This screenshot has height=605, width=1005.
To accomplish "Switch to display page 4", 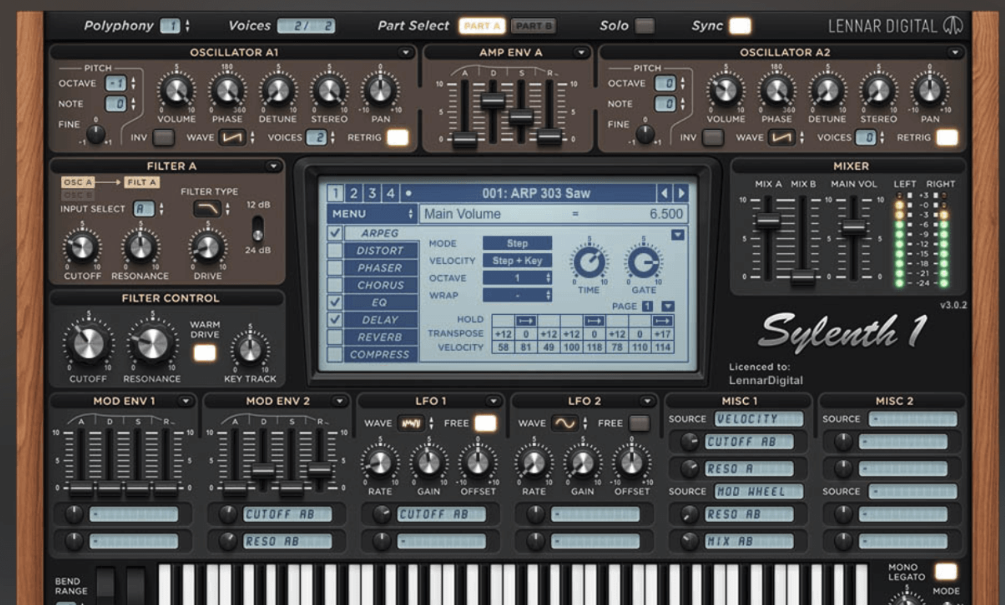I will [390, 193].
